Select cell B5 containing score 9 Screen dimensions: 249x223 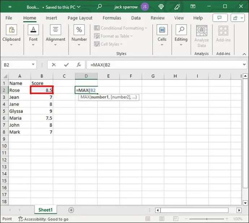42,111
